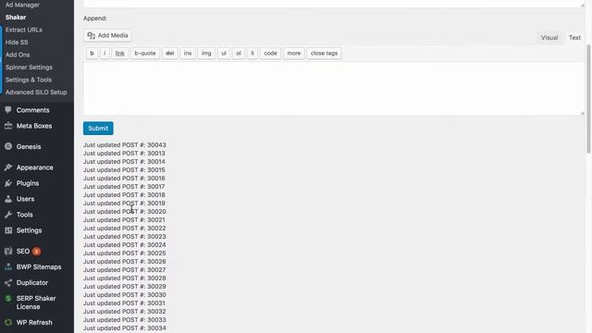Screen dimensions: 592x333
Task: Click the page vertical scrollbar thumb
Action: 588,98
